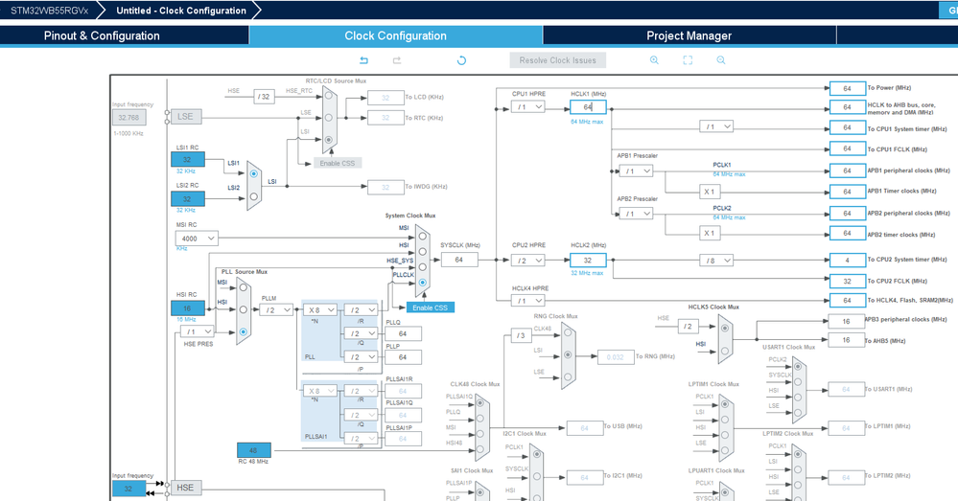Click the Resolve Clock Issues button
958x501 pixels.
(x=558, y=60)
